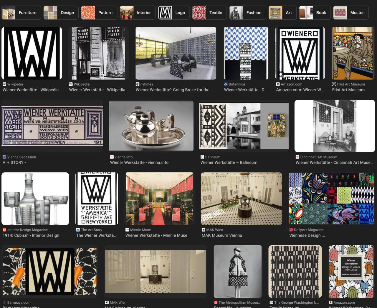Select the Logo filter chip
The width and height of the screenshot is (377, 308).
click(173, 13)
